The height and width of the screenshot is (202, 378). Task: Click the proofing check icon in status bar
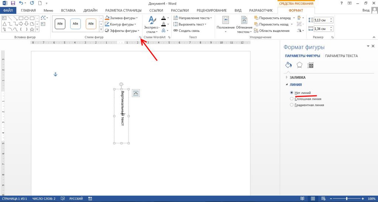pos(63,199)
